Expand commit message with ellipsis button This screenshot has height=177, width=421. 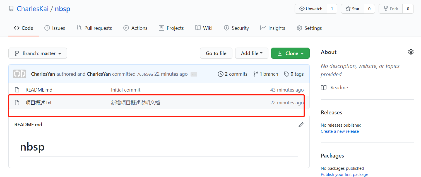(x=194, y=74)
